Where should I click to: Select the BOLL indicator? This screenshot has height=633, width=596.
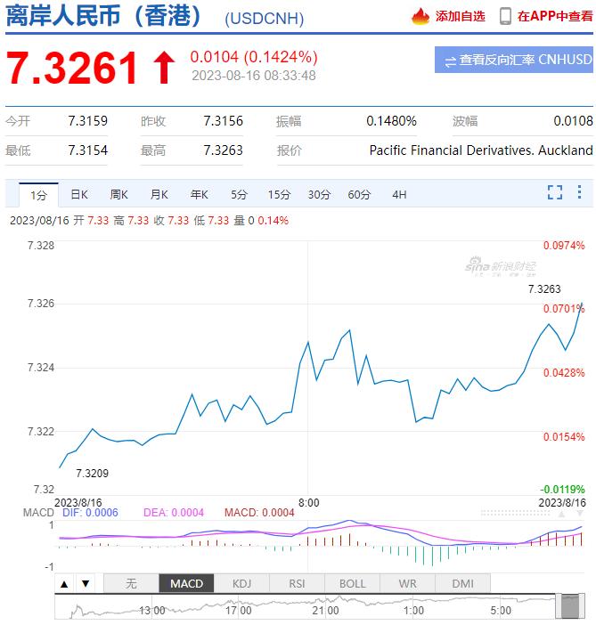point(353,584)
